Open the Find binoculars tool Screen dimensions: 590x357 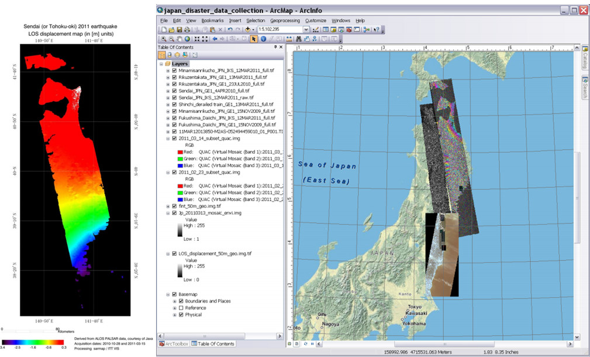click(298, 39)
